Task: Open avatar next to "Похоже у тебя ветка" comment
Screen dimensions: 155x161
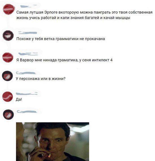Action: point(8,36)
